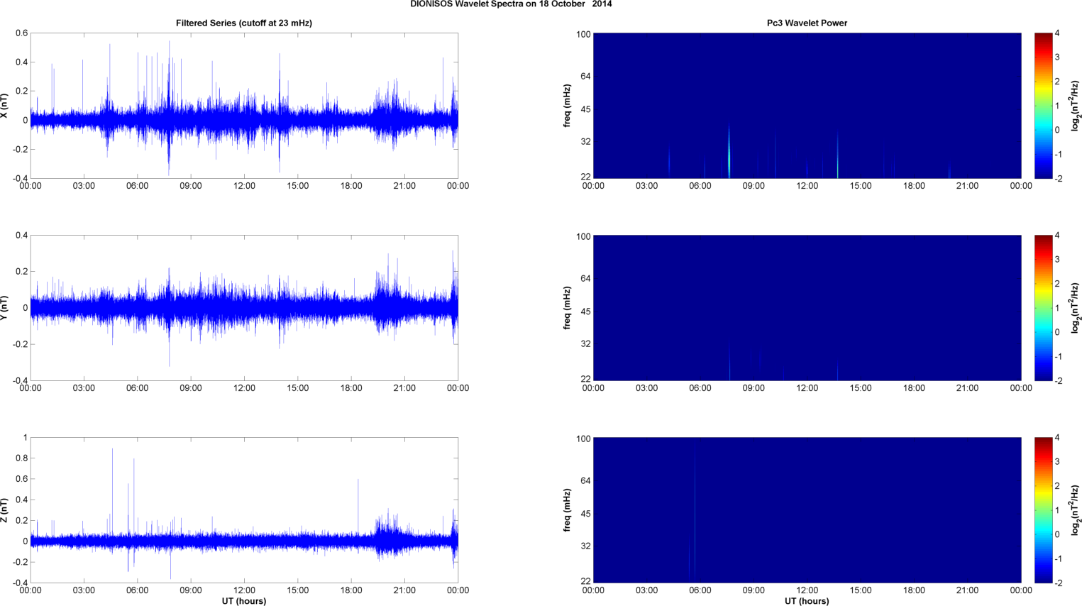
Task: Select the Filtered Series (cutoff at 23 mHz) heading
Action: pos(244,23)
